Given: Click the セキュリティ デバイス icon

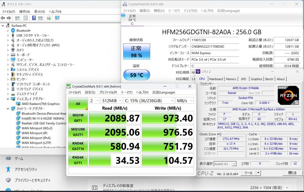Looking at the screenshot, I should 13,74.
